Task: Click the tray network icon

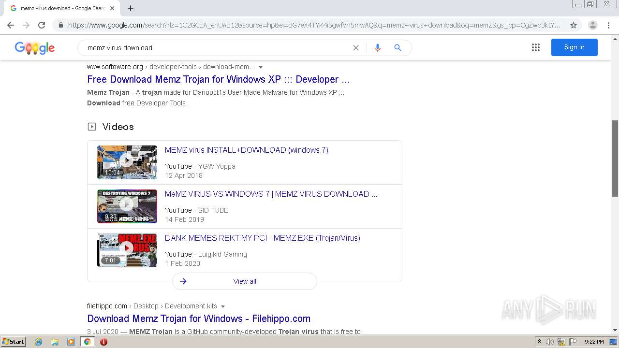Action: click(x=561, y=342)
